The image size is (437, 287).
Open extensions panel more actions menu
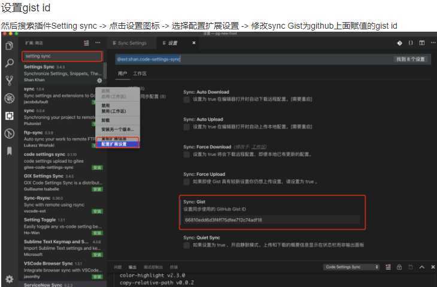pos(98,42)
